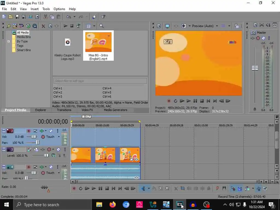
Task: Open track 2 Touch automation dropdown
Action: [x=59, y=137]
